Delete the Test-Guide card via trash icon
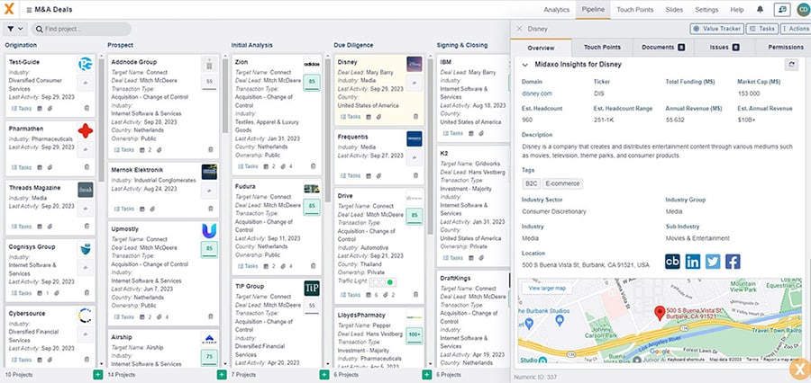The image size is (811, 383). tap(87, 109)
